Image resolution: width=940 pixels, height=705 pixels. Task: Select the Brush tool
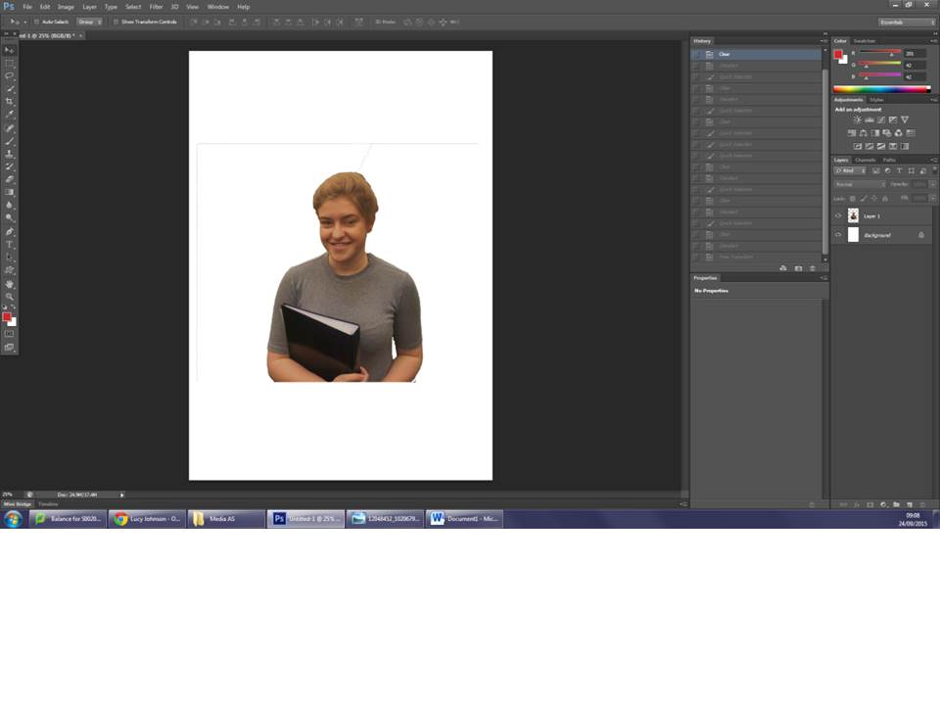[9, 141]
